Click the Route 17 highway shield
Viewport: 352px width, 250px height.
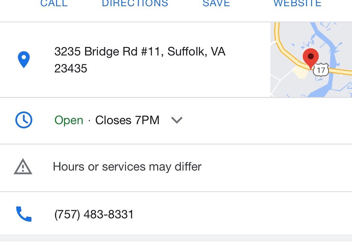coord(321,70)
